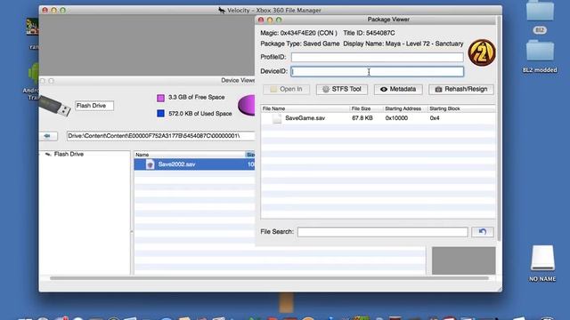Select the SaveGame.sav file row

point(378,118)
